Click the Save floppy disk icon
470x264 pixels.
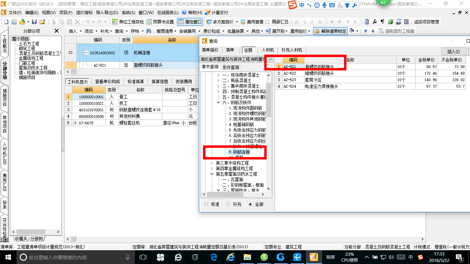[x=34, y=22]
